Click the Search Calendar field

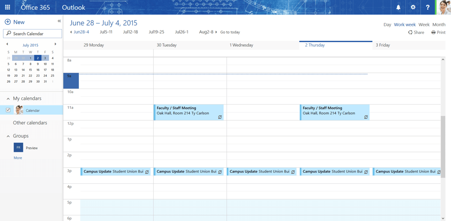(32, 34)
